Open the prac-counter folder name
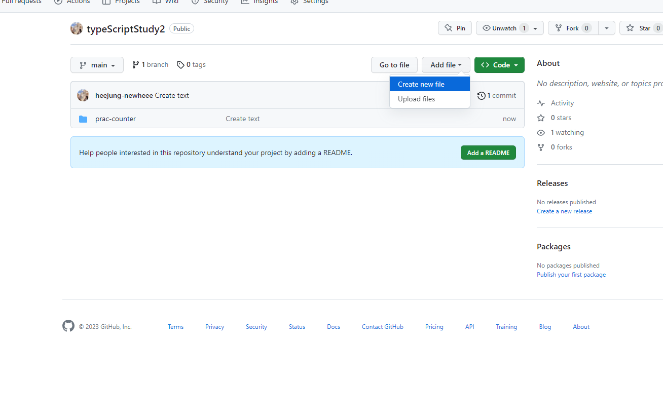Viewport: 663px width, 414px height. pos(116,119)
